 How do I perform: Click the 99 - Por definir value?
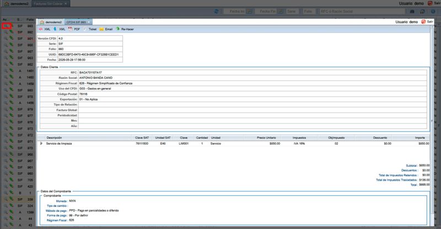[x=78, y=215]
